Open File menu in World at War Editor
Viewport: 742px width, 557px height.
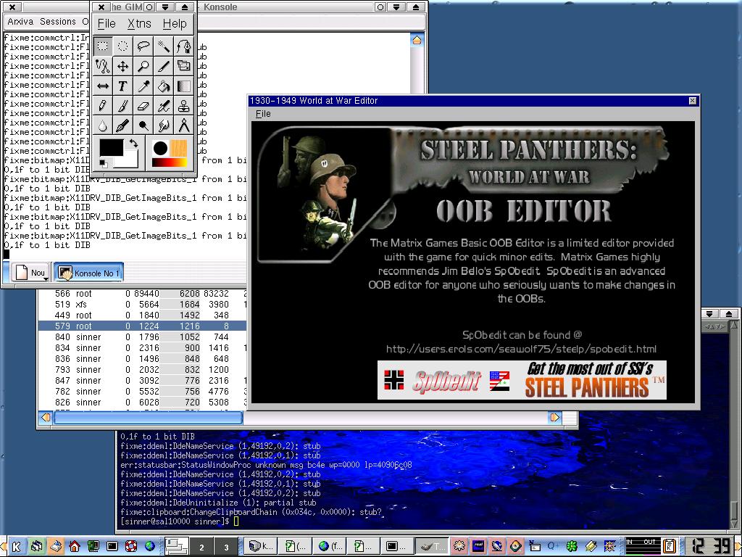[263, 114]
